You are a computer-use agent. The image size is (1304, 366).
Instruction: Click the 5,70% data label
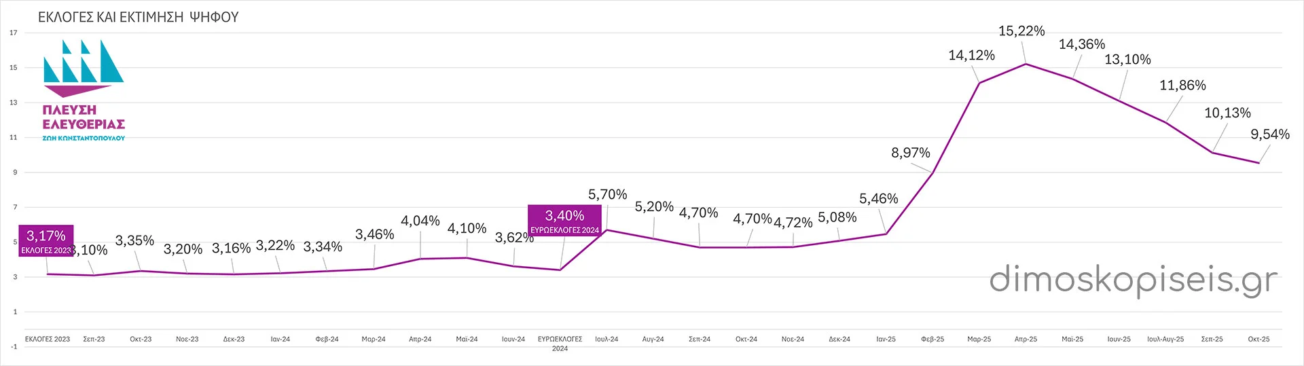pos(607,195)
